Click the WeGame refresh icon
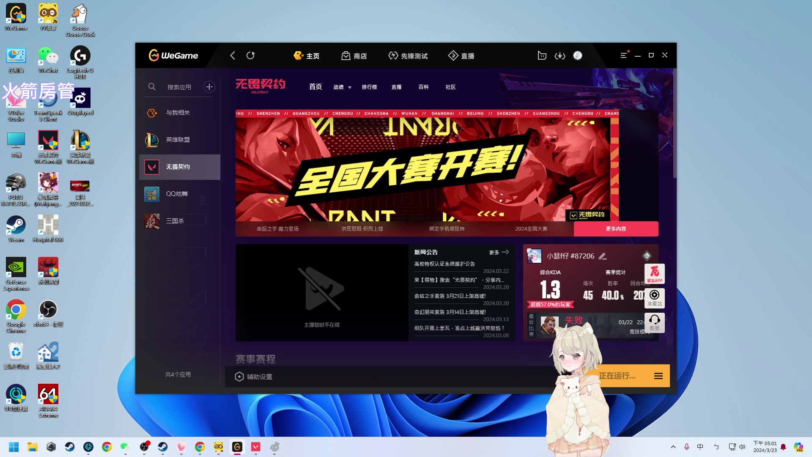The height and width of the screenshot is (457, 812). click(251, 55)
